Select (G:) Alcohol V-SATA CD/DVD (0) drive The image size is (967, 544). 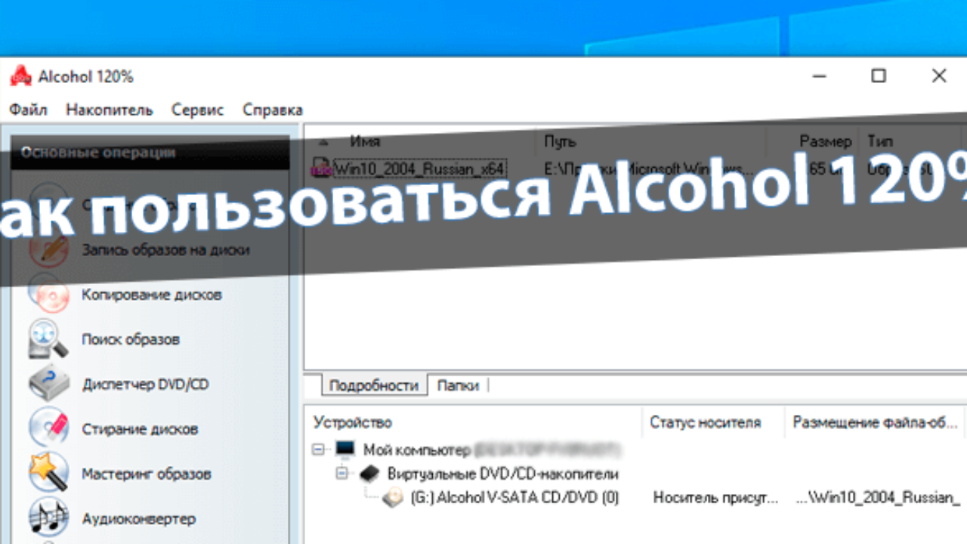515,499
